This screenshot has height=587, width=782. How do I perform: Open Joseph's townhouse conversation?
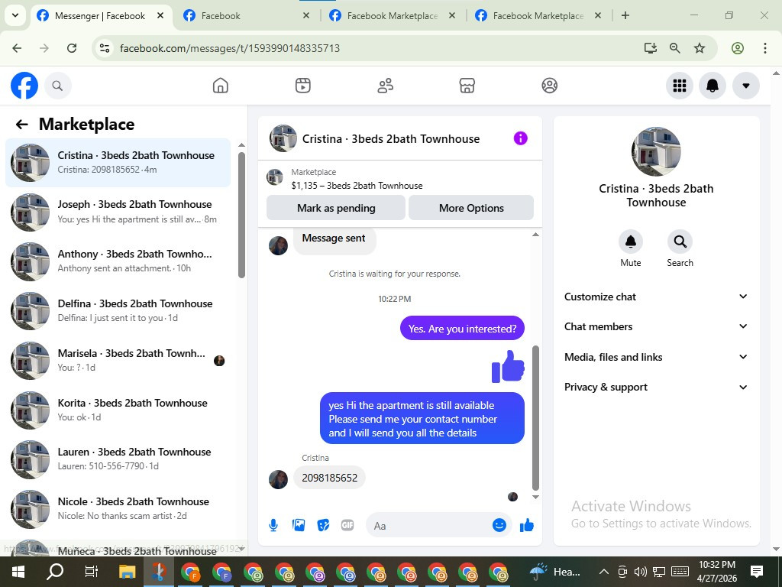click(x=118, y=212)
